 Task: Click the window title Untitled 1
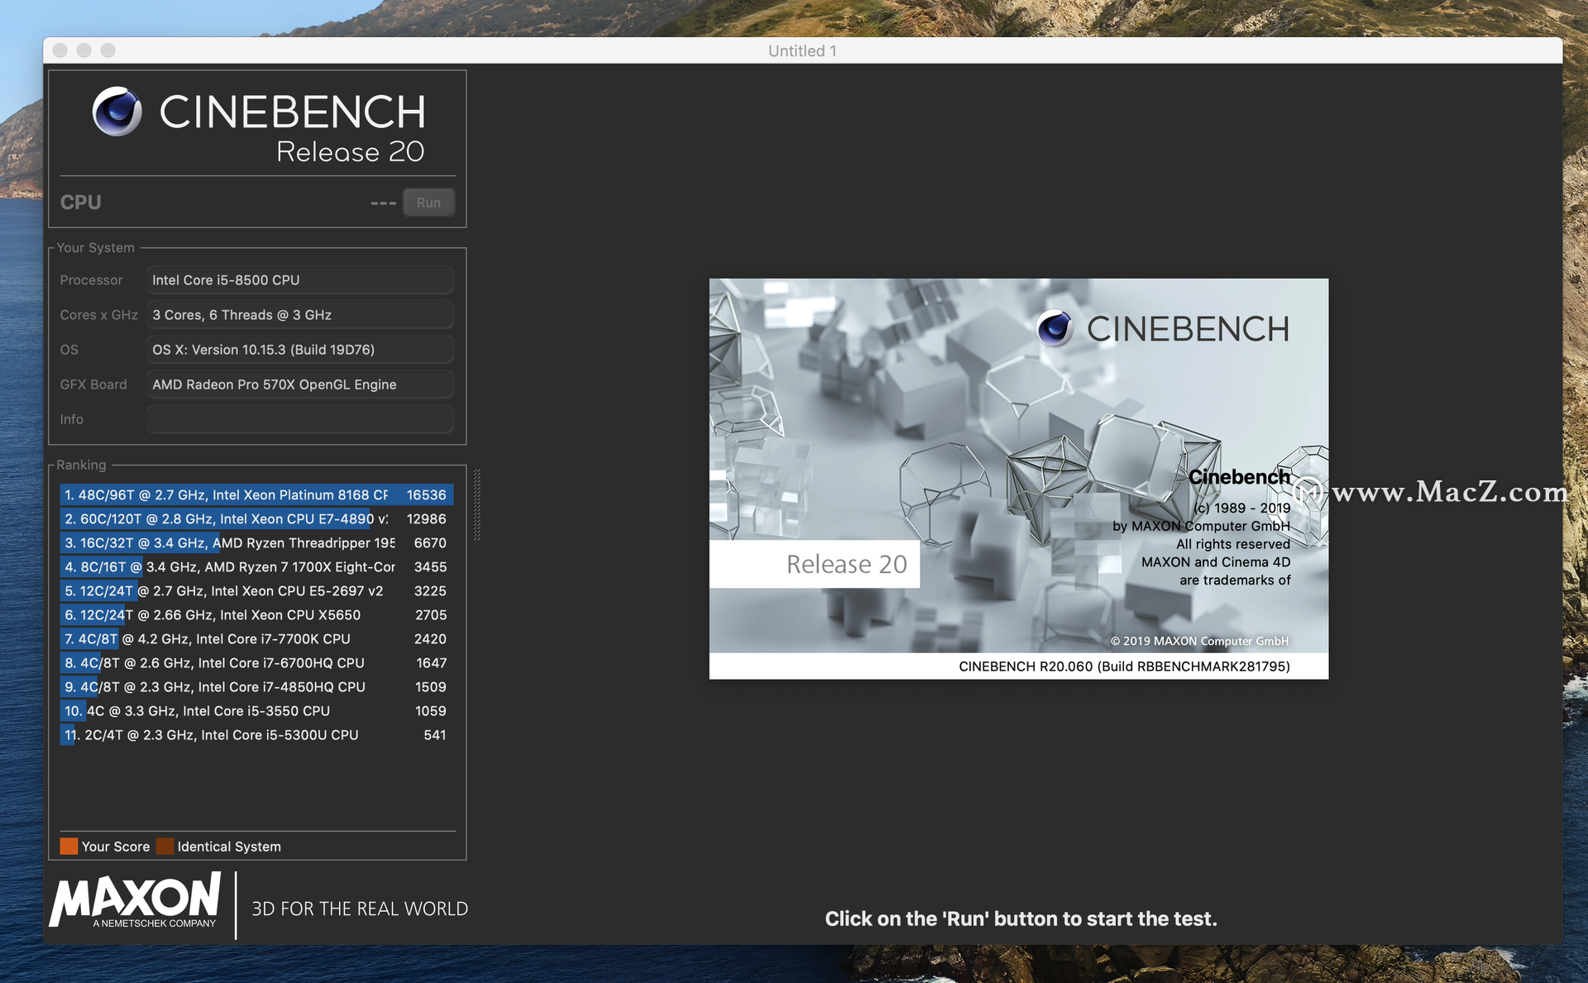click(x=802, y=50)
